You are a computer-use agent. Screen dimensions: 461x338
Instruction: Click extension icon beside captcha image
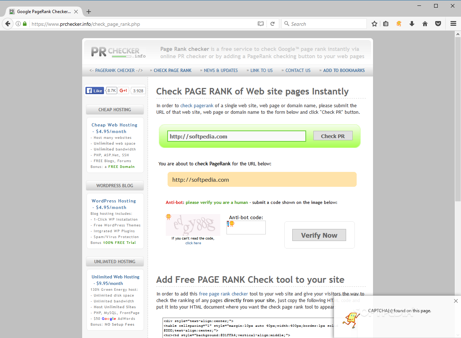(x=168, y=217)
